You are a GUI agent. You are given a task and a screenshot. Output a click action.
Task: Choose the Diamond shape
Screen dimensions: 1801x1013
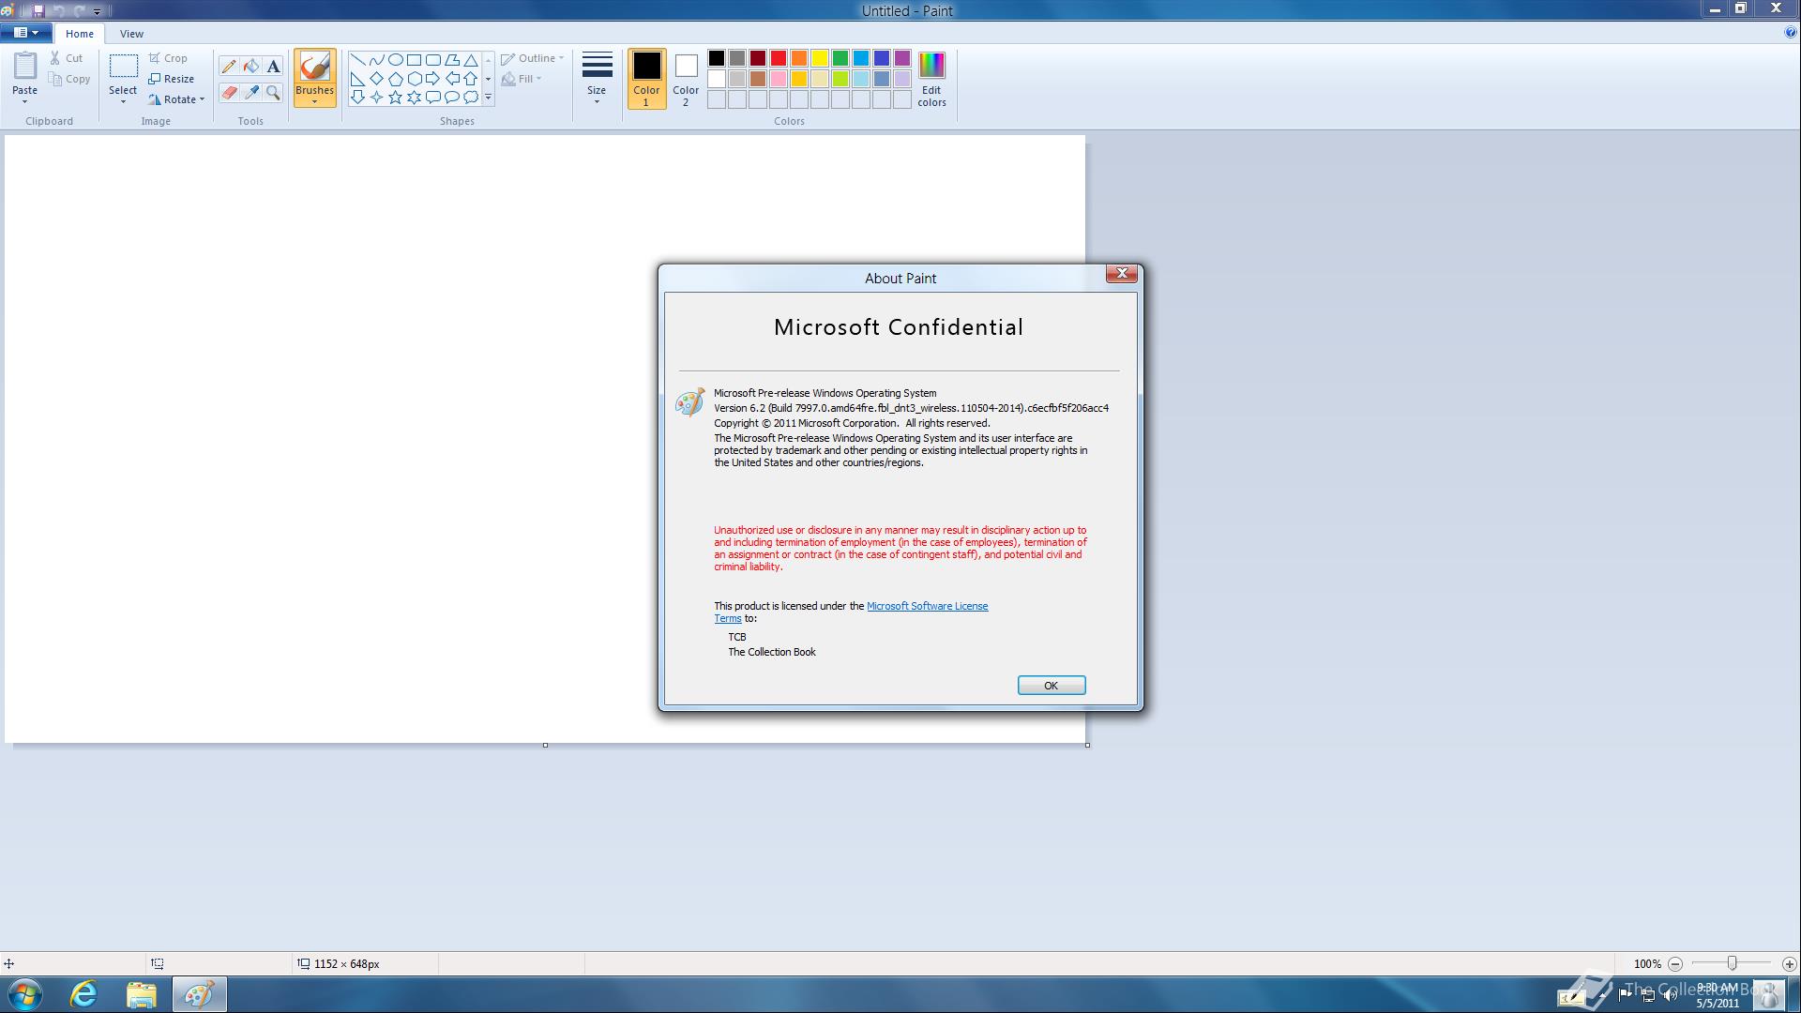coord(377,79)
